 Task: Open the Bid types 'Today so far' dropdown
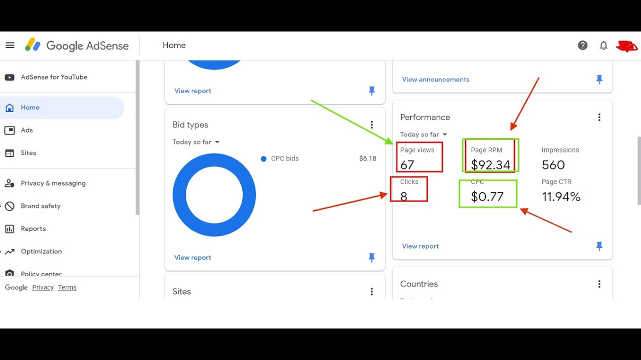click(196, 142)
